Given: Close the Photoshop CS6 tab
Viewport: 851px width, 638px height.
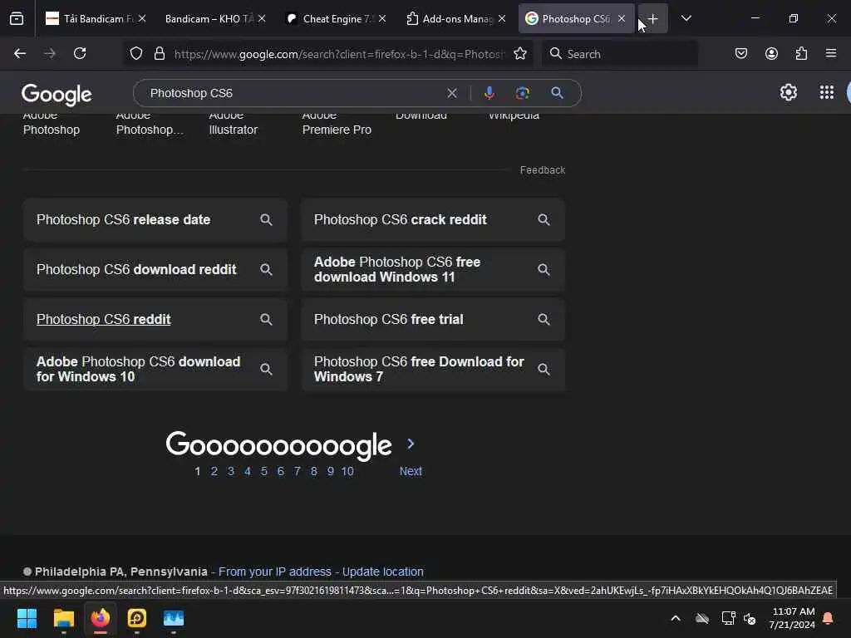Looking at the screenshot, I should [622, 18].
